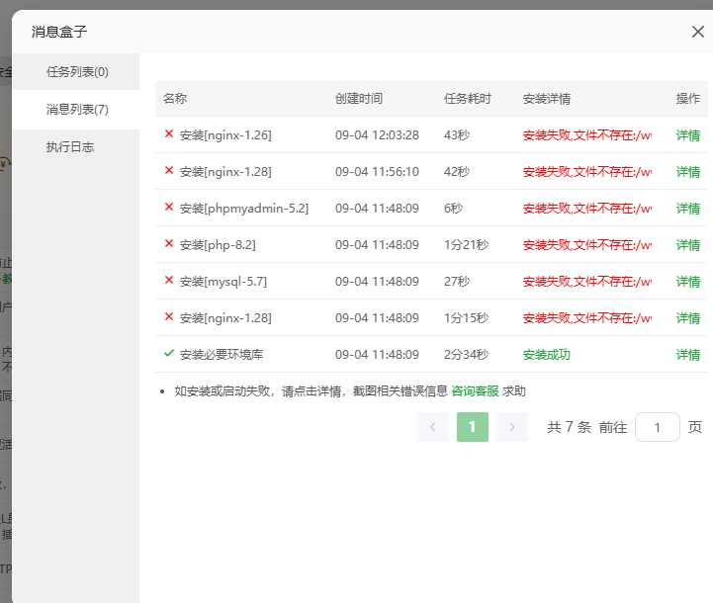Click the 消息盒子 dialog title

coord(58,32)
